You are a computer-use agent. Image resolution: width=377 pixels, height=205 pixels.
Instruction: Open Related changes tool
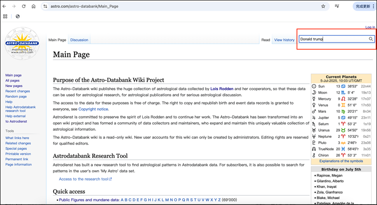pos(18,143)
